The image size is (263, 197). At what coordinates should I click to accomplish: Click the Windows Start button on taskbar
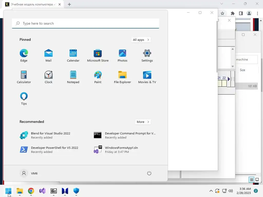point(8,191)
